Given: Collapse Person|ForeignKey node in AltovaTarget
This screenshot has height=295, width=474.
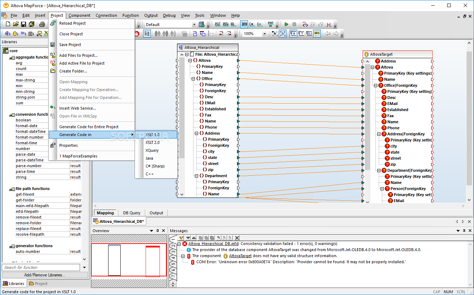Looking at the screenshot, I should coord(382,189).
